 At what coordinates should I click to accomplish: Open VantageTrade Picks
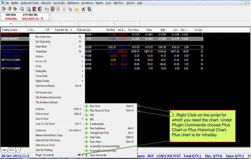click(111, 133)
